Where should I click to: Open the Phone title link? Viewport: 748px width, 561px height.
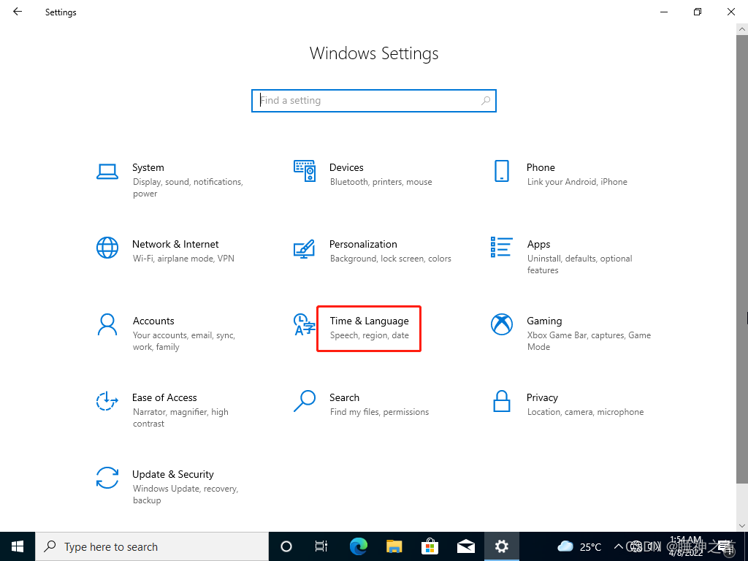coord(541,167)
